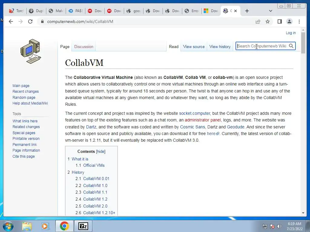Click the volume speaker tray icon

279,226
